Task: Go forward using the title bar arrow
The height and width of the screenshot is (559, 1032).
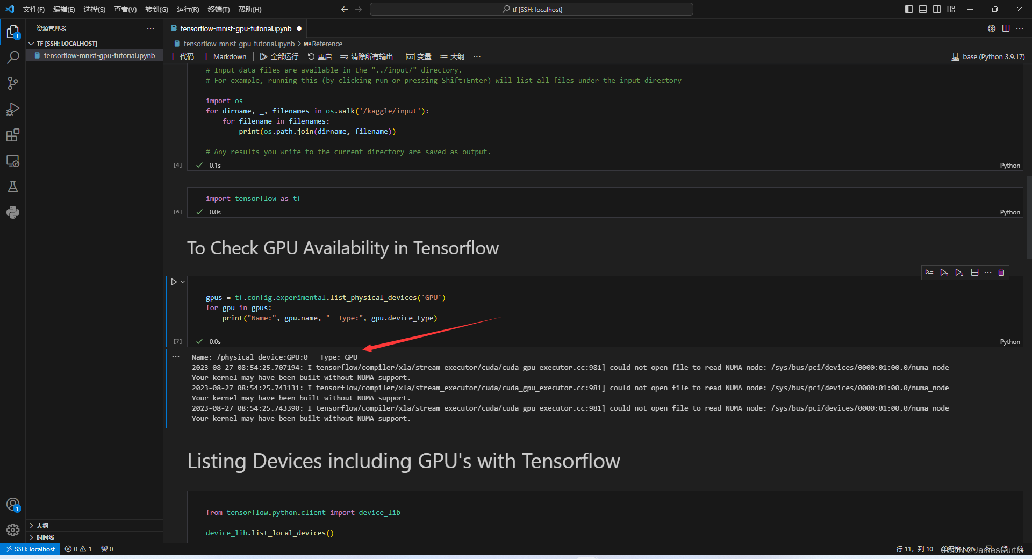Action: pos(359,9)
